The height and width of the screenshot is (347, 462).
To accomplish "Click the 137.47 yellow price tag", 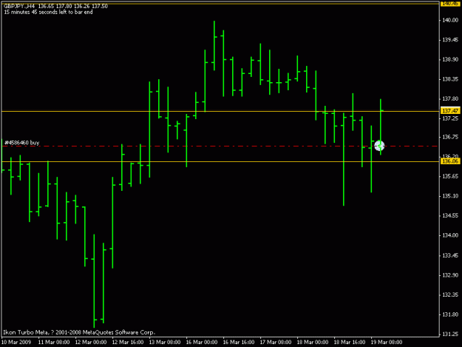I will [x=450, y=111].
